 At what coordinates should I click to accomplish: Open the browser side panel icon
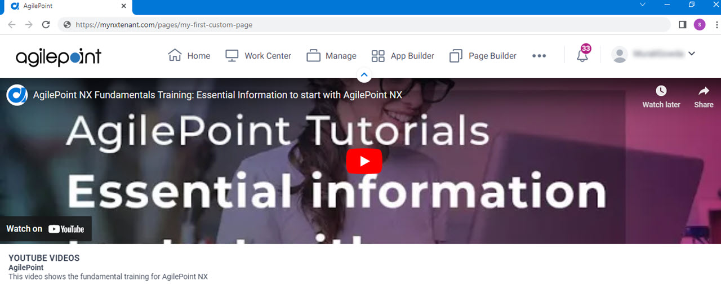682,25
